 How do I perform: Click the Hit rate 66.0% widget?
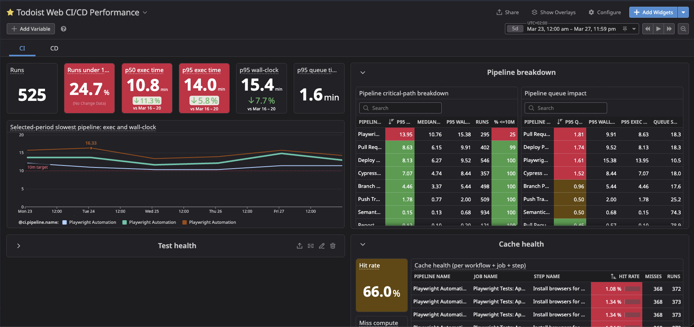click(382, 285)
